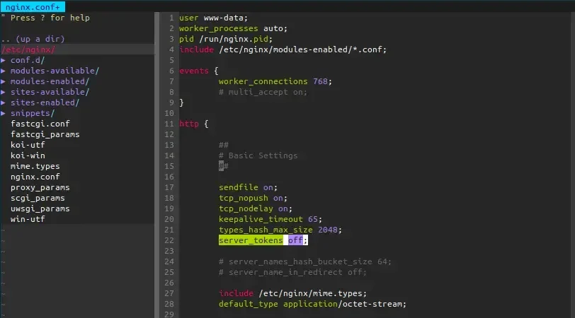The width and height of the screenshot is (575, 318).
Task: Click '# server_names_hash_bucket_size 64;' comment
Action: point(305,261)
